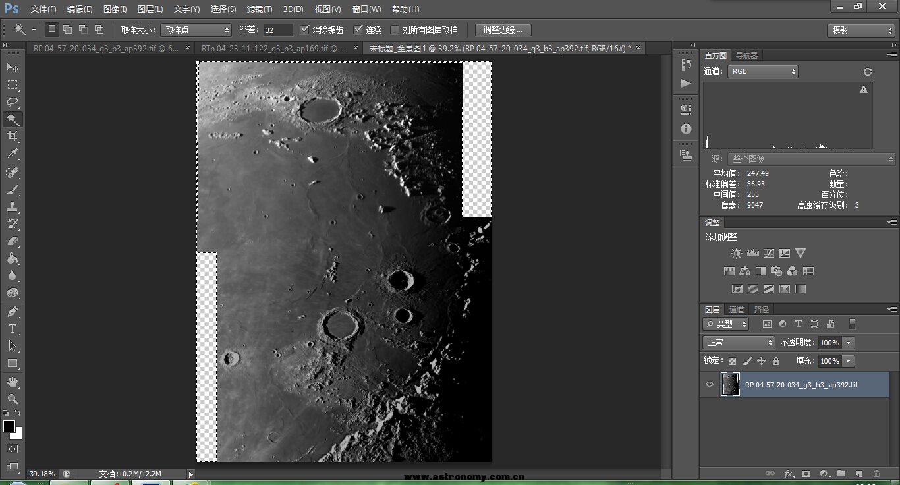
Task: Select the Blur tool
Action: 13,275
